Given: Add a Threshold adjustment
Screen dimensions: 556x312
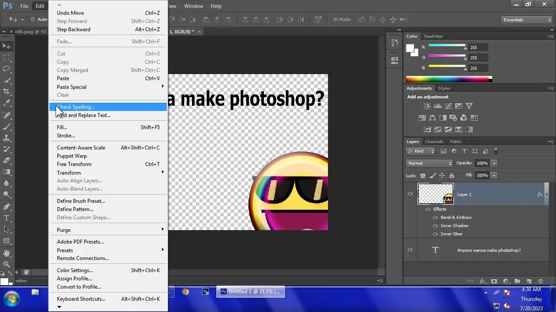Looking at the screenshot, I should (x=448, y=130).
